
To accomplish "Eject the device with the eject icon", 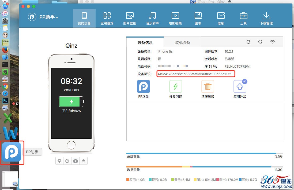I will [x=84, y=161].
